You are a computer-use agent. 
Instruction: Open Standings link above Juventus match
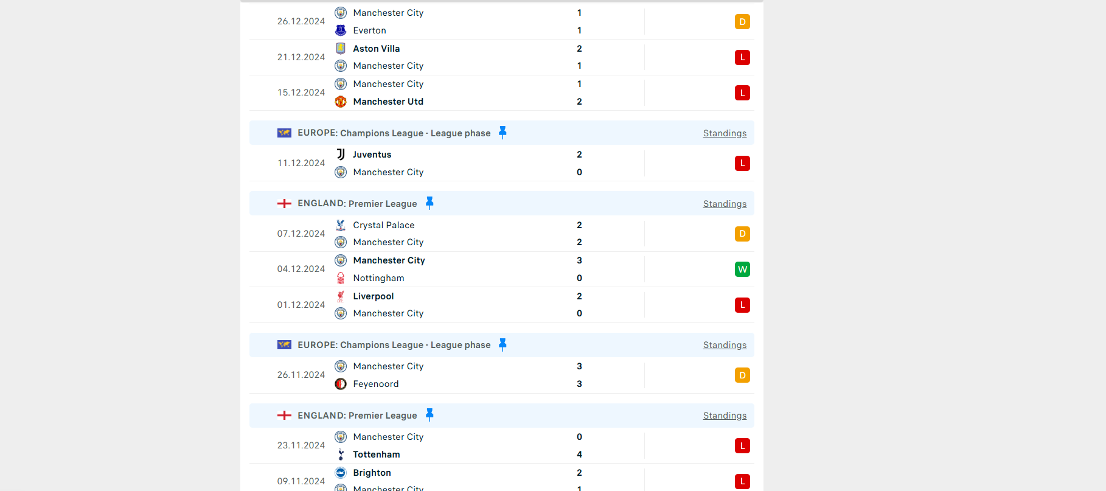click(x=725, y=133)
